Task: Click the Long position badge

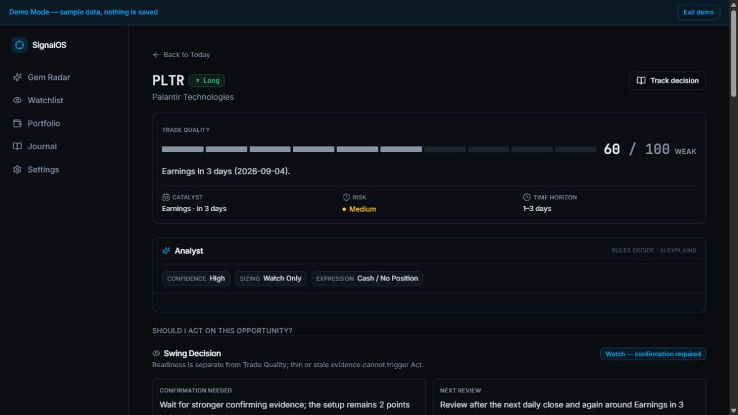Action: pos(207,80)
